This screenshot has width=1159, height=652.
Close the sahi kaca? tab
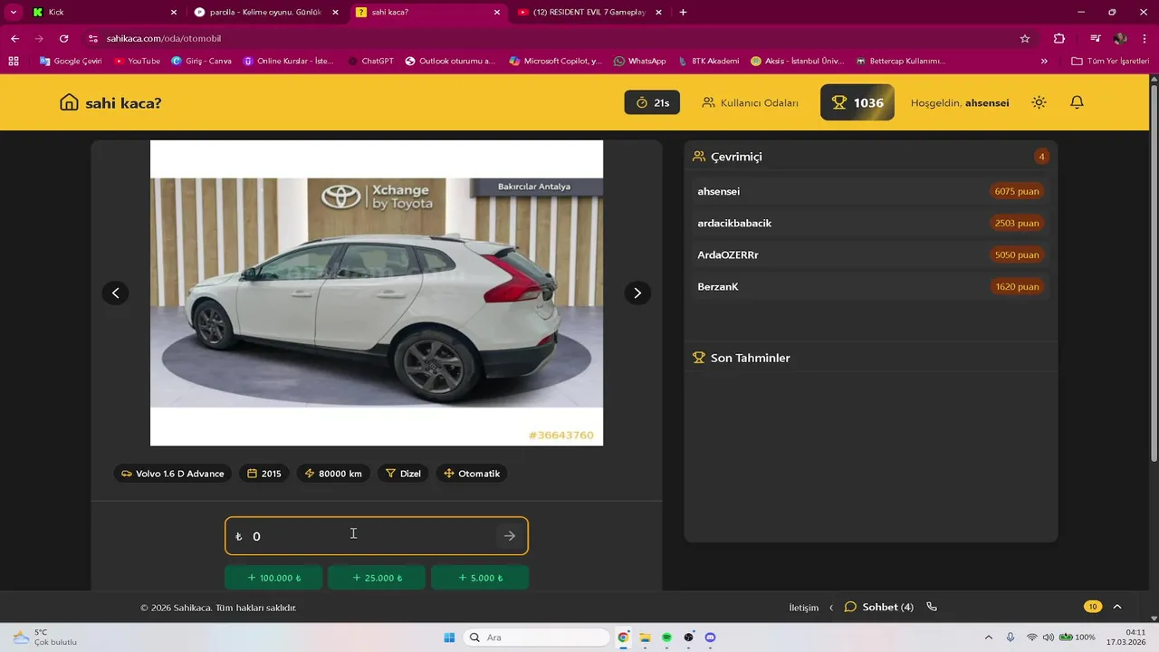pyautogui.click(x=496, y=13)
